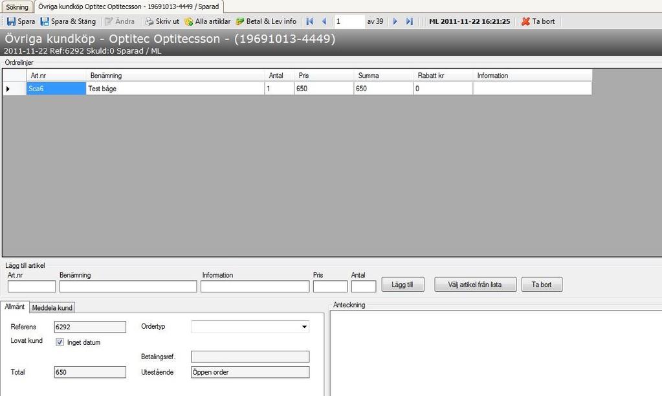
Task: Click the Lägg till button
Action: pos(403,285)
